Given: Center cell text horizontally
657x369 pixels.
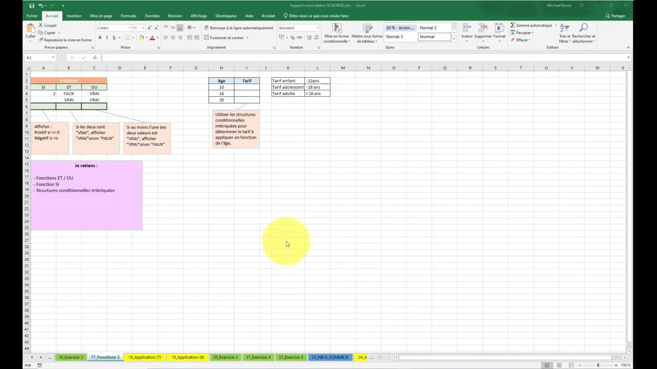Looking at the screenshot, I should pyautogui.click(x=172, y=37).
